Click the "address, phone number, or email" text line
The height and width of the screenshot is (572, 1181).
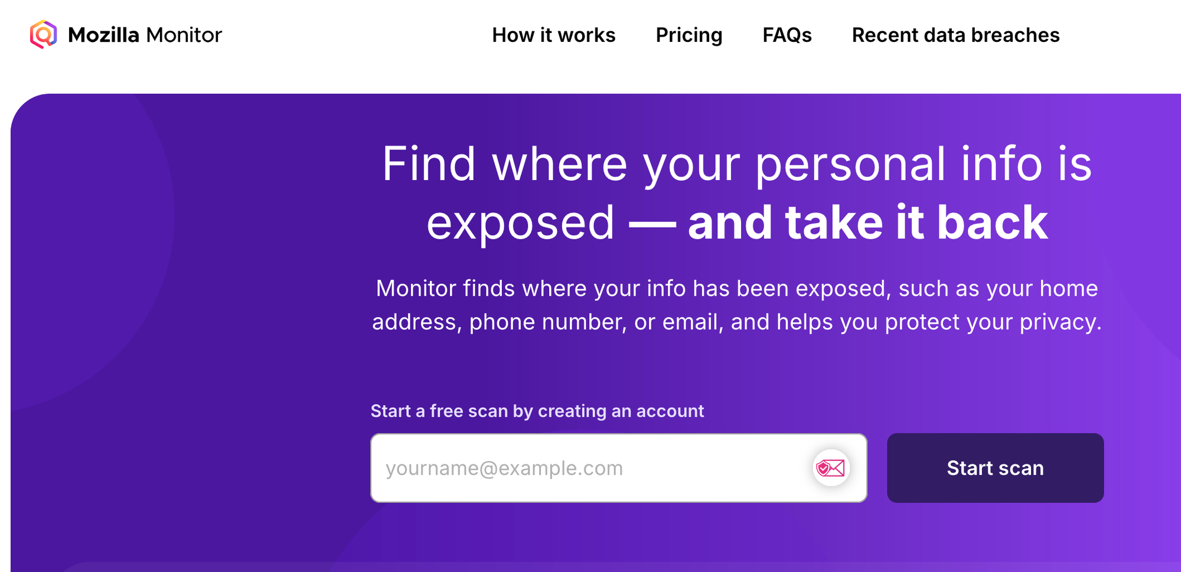coord(736,322)
